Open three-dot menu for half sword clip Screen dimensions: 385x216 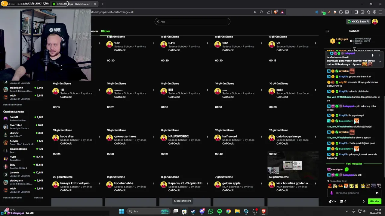point(261,136)
